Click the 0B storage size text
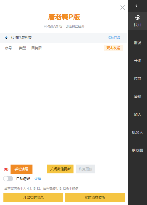This screenshot has height=205, width=147. [6, 169]
